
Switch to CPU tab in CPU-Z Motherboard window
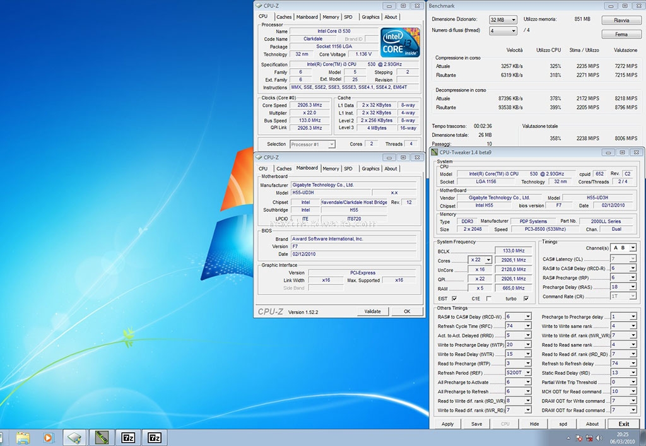tap(263, 168)
